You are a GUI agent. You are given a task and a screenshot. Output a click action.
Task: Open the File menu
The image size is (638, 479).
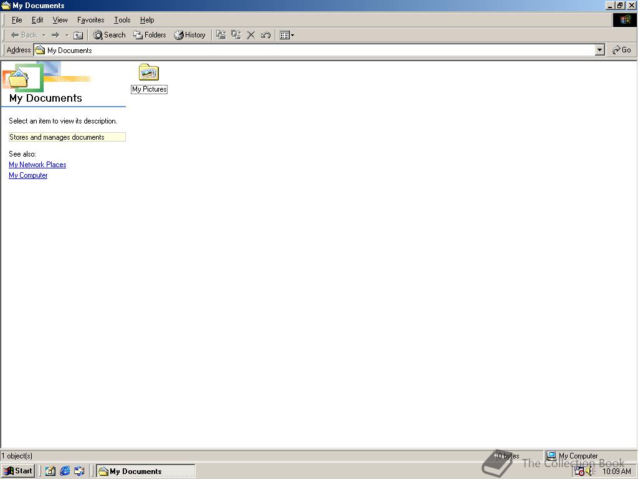pyautogui.click(x=17, y=20)
